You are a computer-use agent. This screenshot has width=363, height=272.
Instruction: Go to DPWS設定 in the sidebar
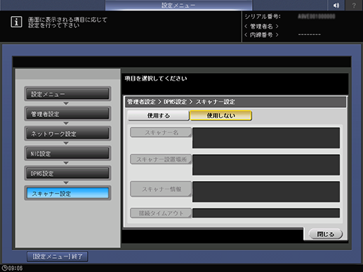[67, 173]
